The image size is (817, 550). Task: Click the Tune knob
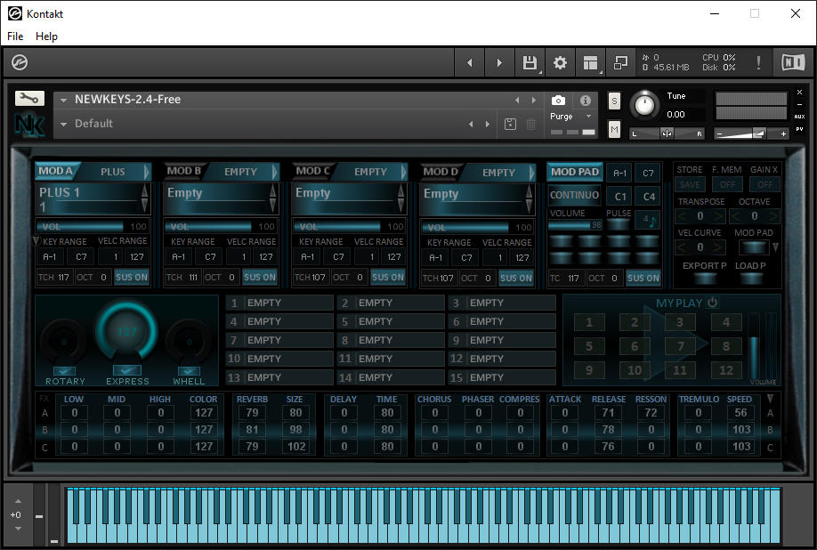pyautogui.click(x=644, y=105)
